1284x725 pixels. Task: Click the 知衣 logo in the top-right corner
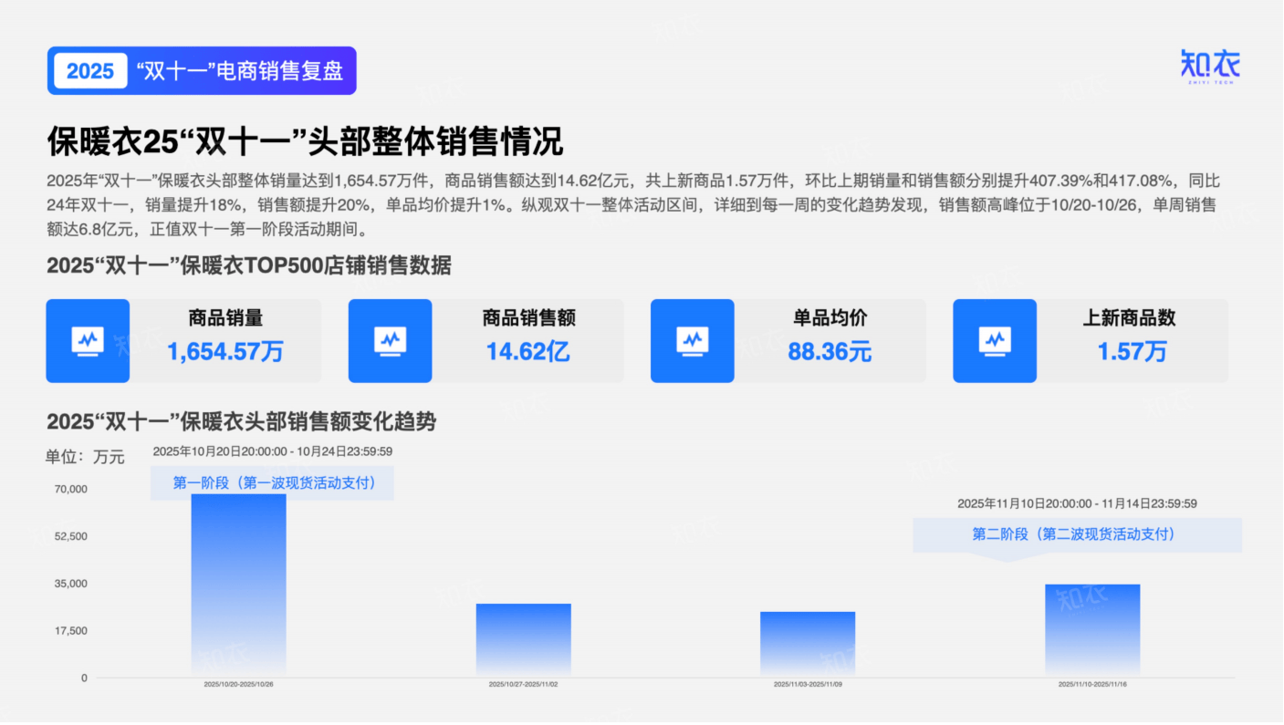[1210, 66]
